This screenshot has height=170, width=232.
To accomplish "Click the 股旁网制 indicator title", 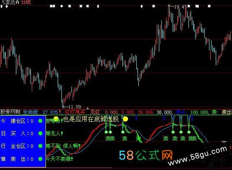I will coord(10,112).
